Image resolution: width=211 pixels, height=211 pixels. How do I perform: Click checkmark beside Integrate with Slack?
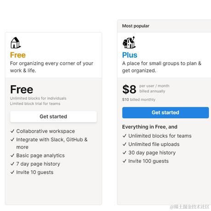(12, 139)
